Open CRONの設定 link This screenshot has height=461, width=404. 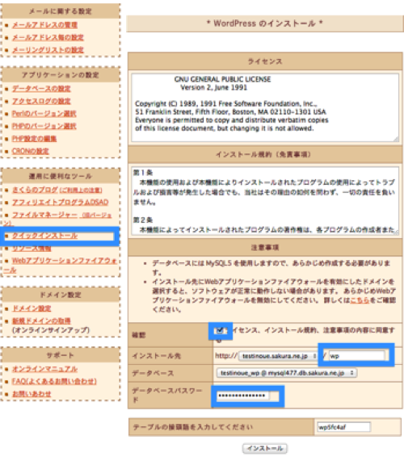pos(31,151)
